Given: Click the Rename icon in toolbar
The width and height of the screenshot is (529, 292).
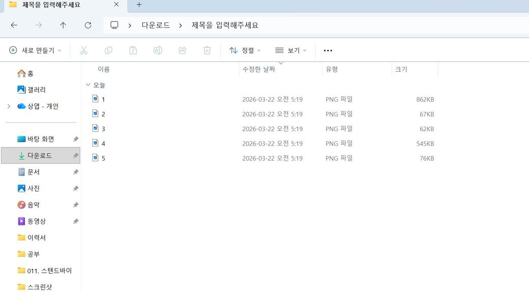Looking at the screenshot, I should (x=158, y=50).
